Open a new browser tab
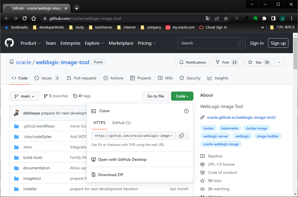 tap(77, 8)
